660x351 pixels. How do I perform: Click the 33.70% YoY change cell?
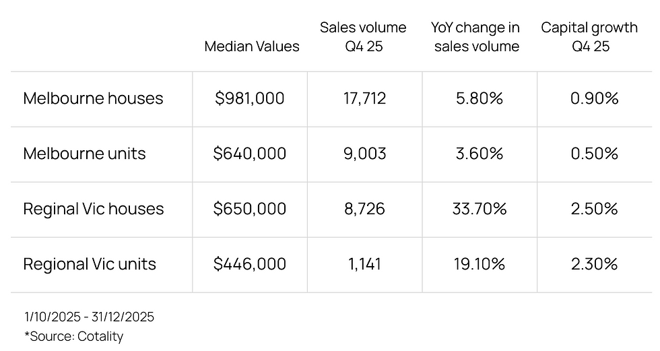click(480, 209)
